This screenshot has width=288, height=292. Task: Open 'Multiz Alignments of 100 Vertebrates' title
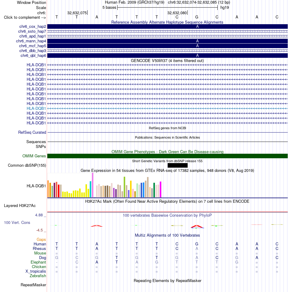(x=167, y=235)
